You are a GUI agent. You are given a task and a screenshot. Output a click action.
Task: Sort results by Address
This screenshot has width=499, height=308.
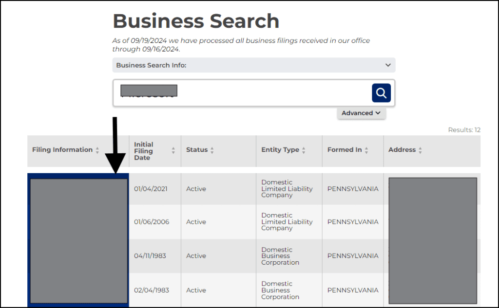(x=420, y=149)
